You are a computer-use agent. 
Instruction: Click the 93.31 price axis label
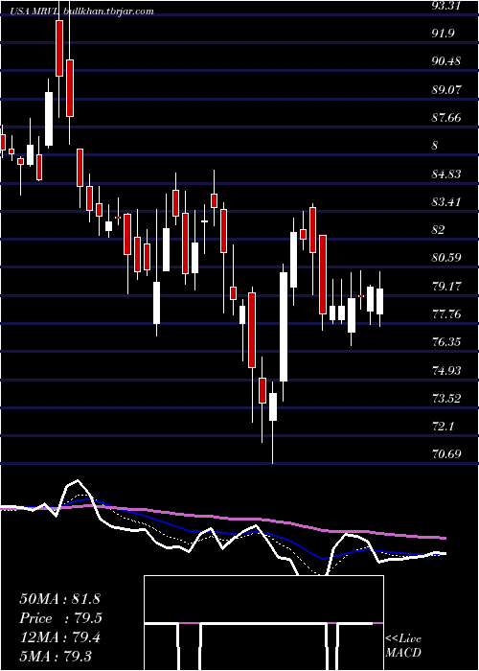pos(446,5)
